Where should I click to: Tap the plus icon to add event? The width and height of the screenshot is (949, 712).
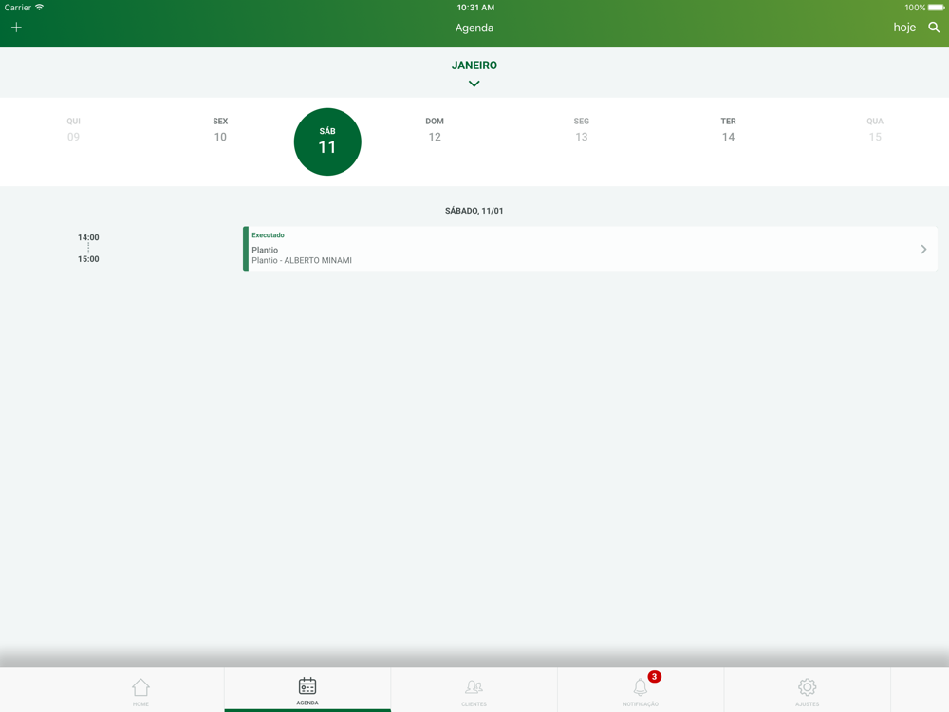point(16,28)
